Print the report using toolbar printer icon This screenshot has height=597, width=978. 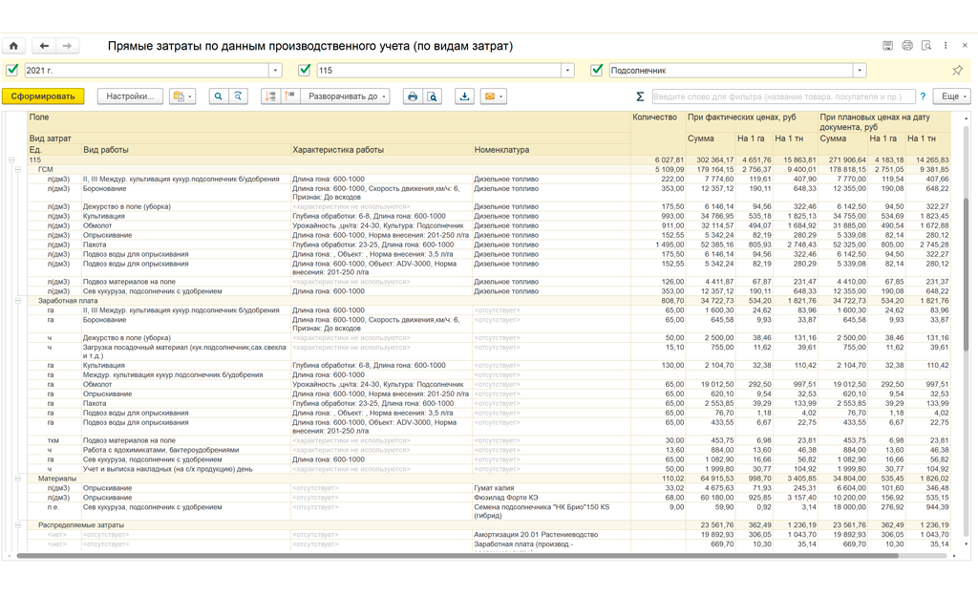pyautogui.click(x=413, y=96)
